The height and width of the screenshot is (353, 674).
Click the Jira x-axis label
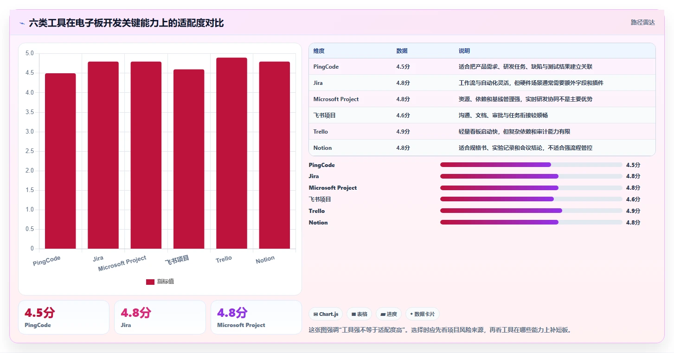tap(98, 258)
